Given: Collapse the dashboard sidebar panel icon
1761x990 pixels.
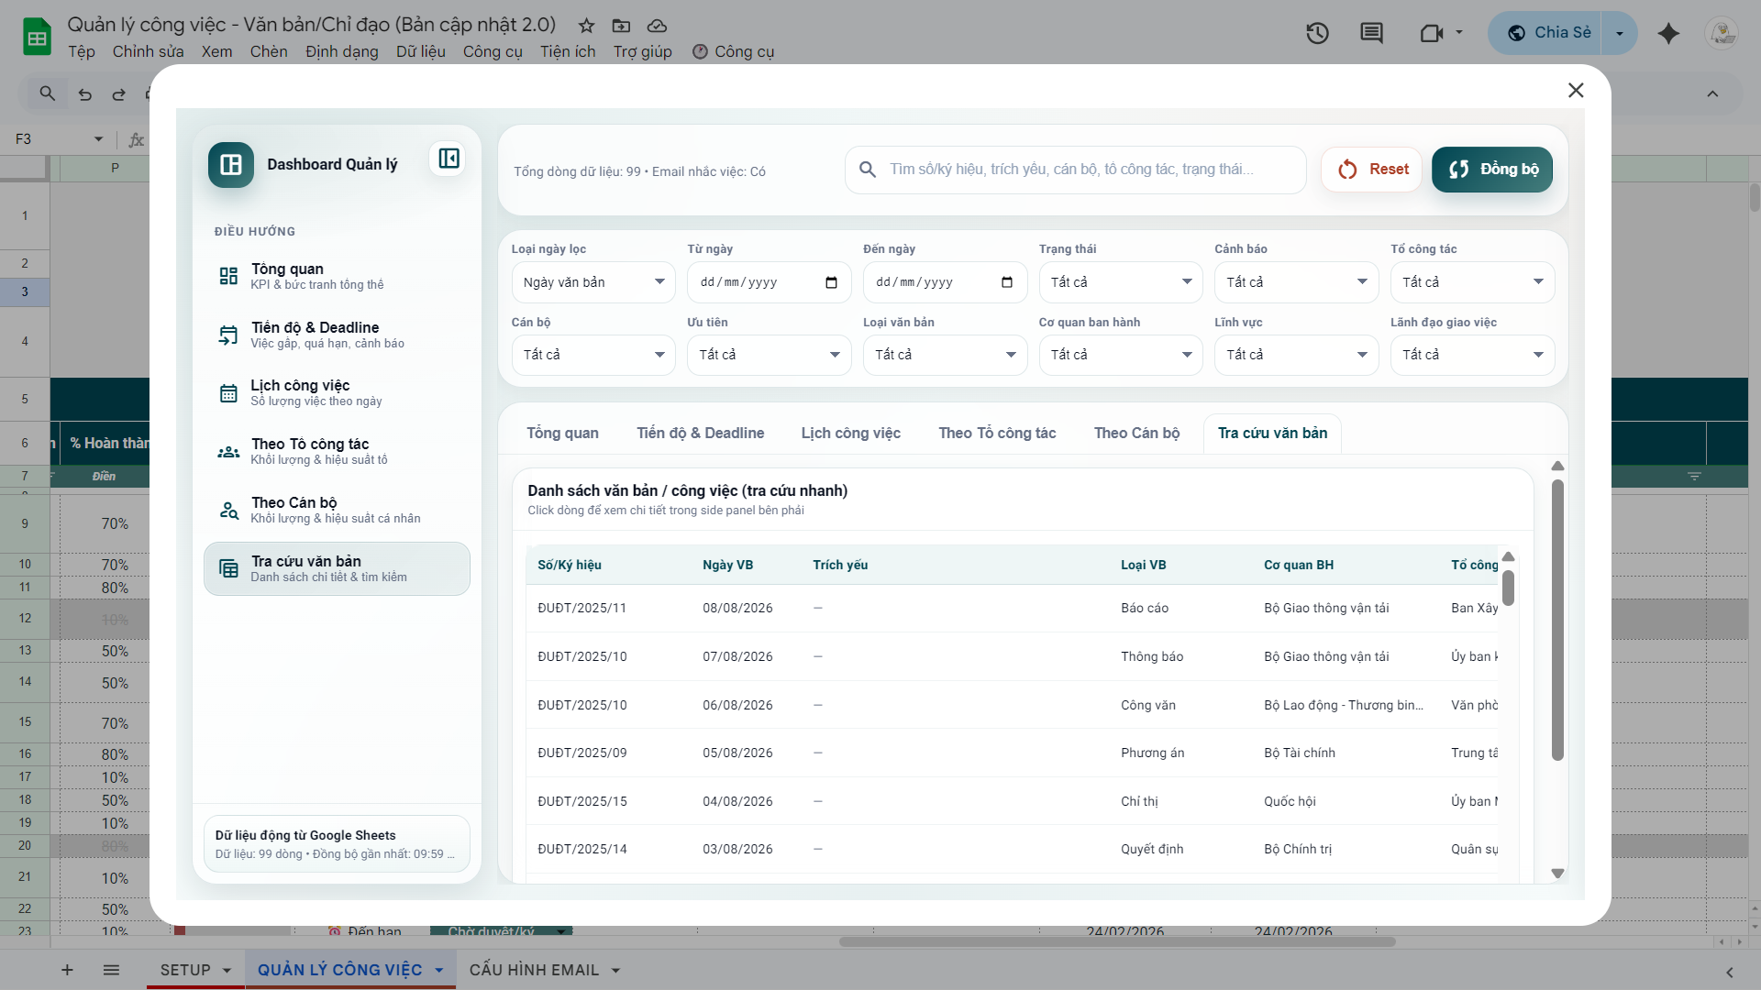Looking at the screenshot, I should point(449,159).
